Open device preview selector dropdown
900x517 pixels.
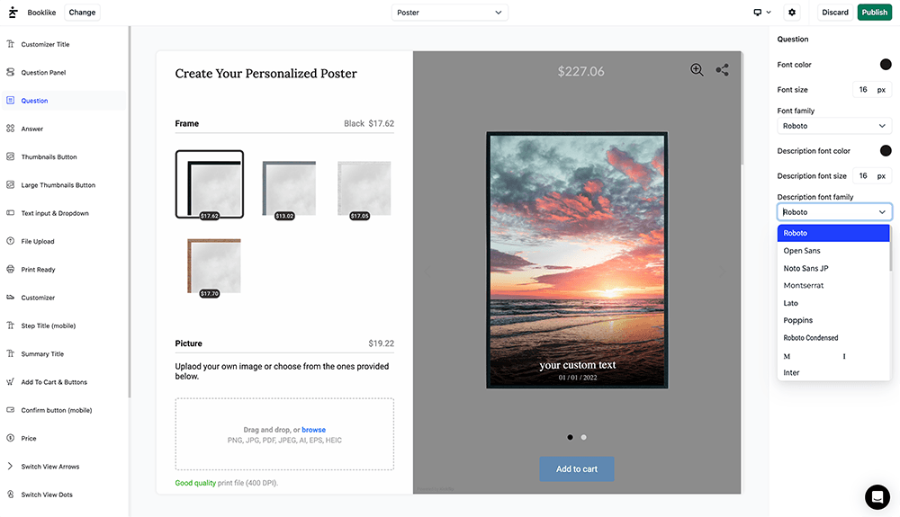(x=761, y=13)
